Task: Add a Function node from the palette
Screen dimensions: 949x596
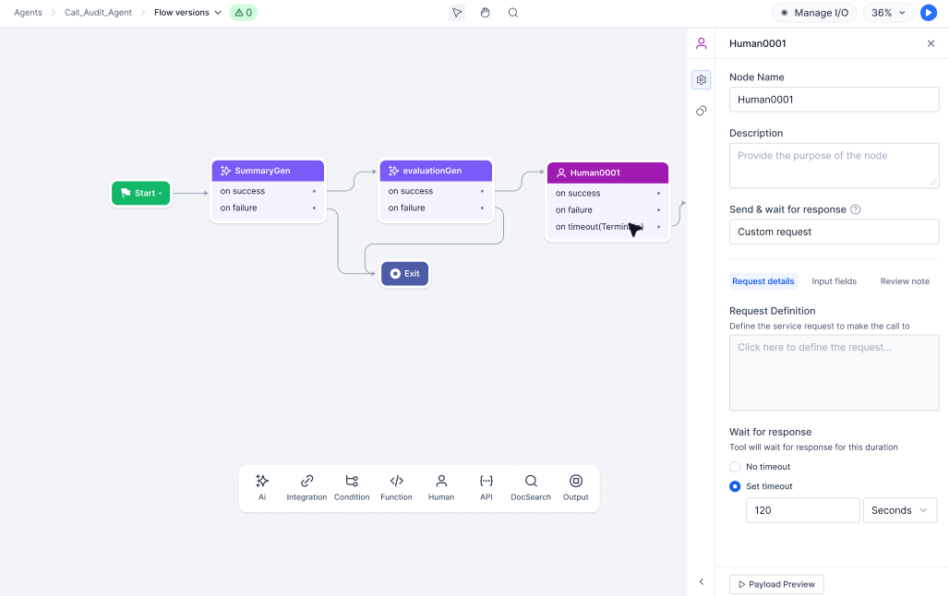Action: 396,487
